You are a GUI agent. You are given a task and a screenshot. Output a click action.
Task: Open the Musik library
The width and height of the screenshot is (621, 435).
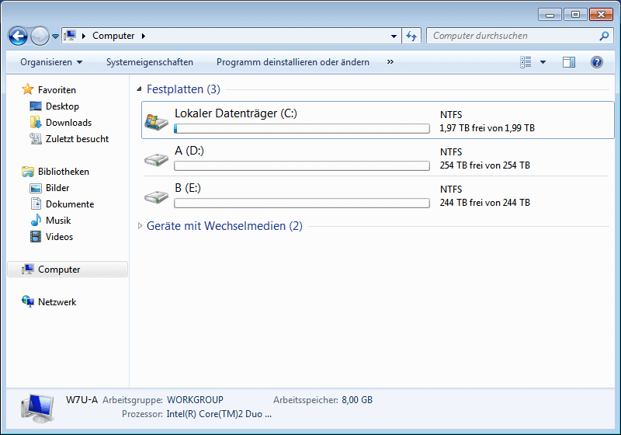click(x=58, y=221)
